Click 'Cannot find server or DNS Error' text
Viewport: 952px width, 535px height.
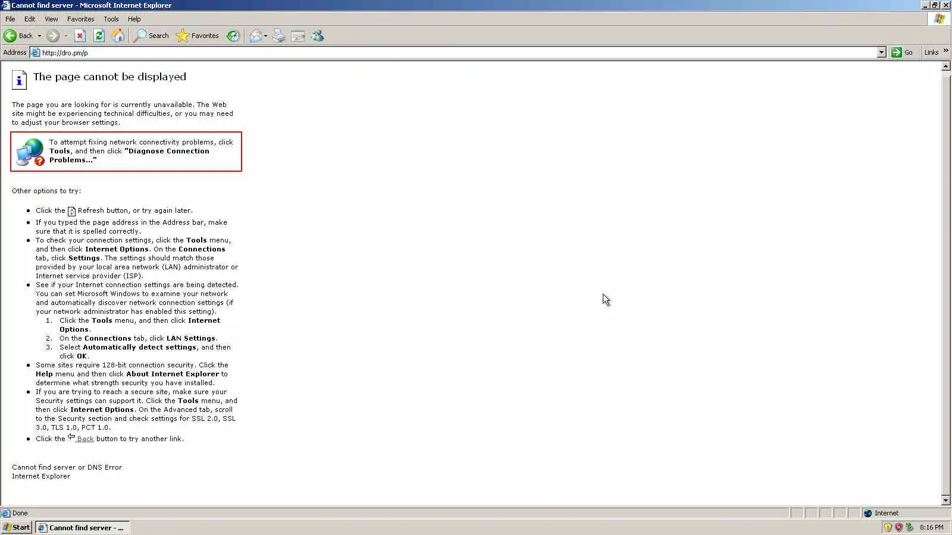click(67, 467)
